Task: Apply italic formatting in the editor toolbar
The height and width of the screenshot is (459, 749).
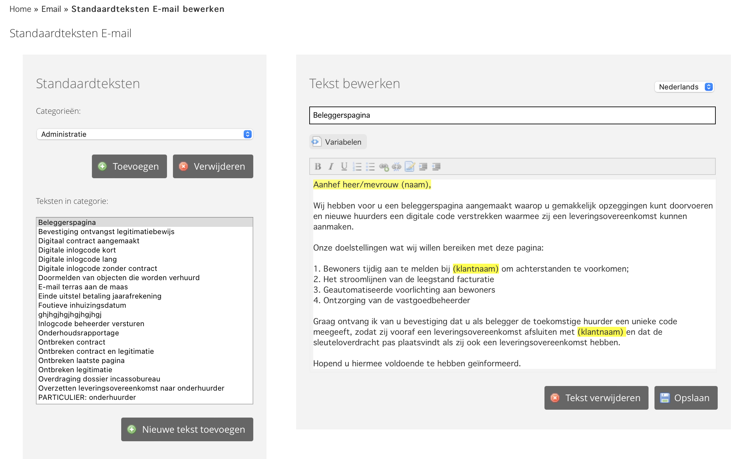Action: (x=331, y=167)
